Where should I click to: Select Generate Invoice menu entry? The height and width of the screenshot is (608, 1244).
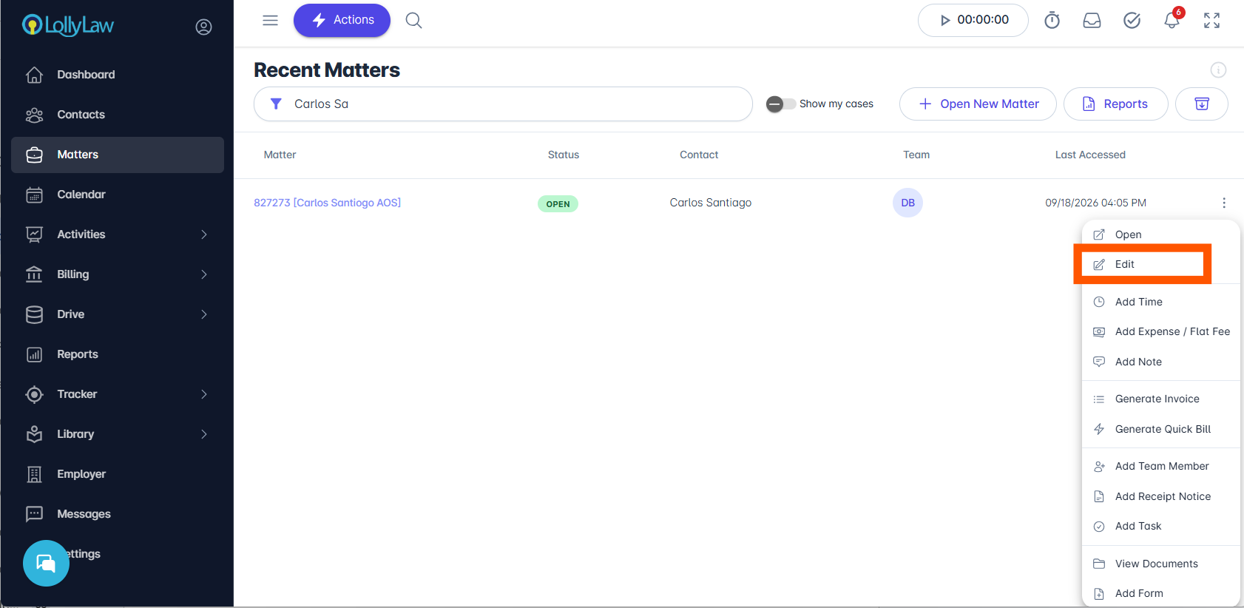[1160, 399]
